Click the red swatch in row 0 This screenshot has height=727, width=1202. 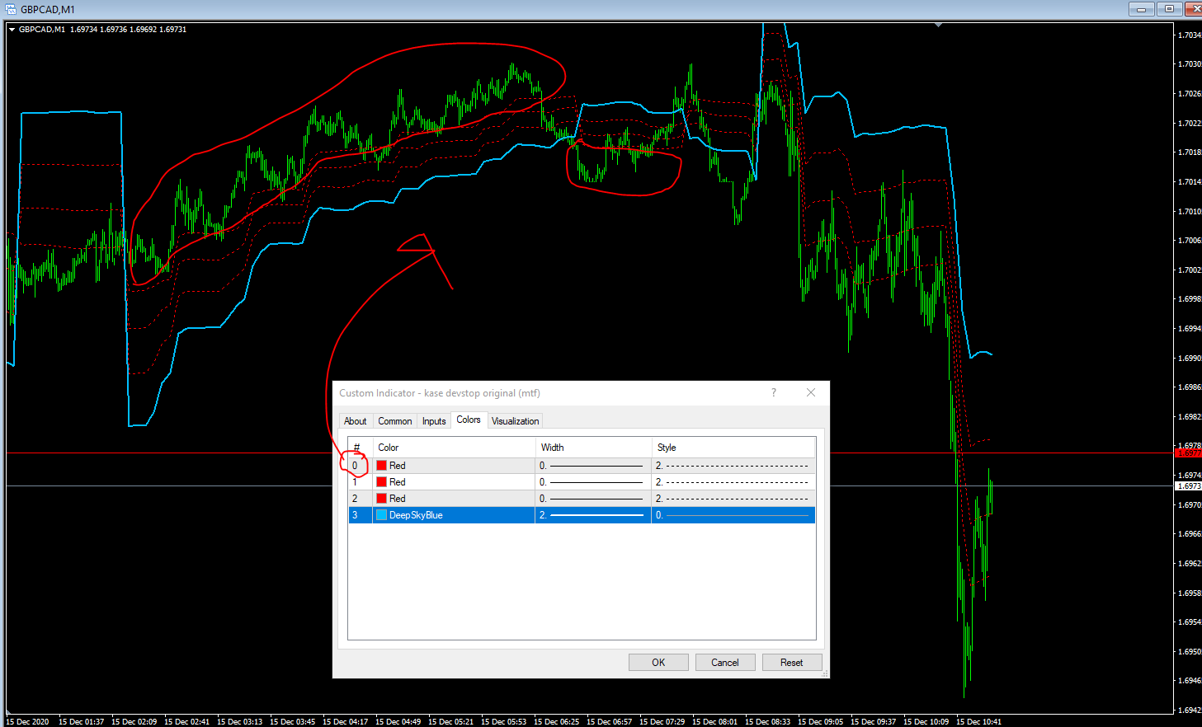(382, 466)
